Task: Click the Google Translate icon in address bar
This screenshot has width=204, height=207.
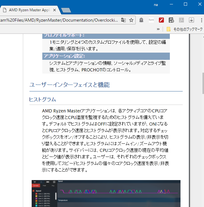Action: 123,20
